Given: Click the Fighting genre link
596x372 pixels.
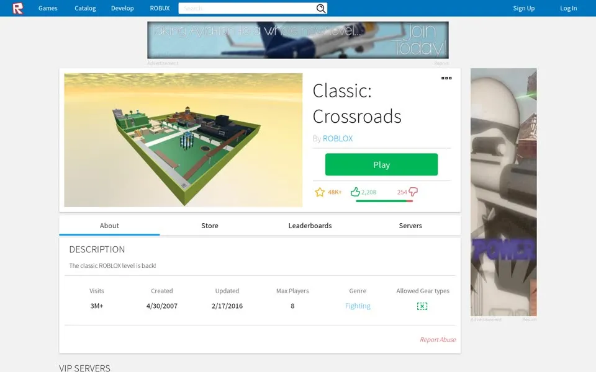Looking at the screenshot, I should point(358,306).
